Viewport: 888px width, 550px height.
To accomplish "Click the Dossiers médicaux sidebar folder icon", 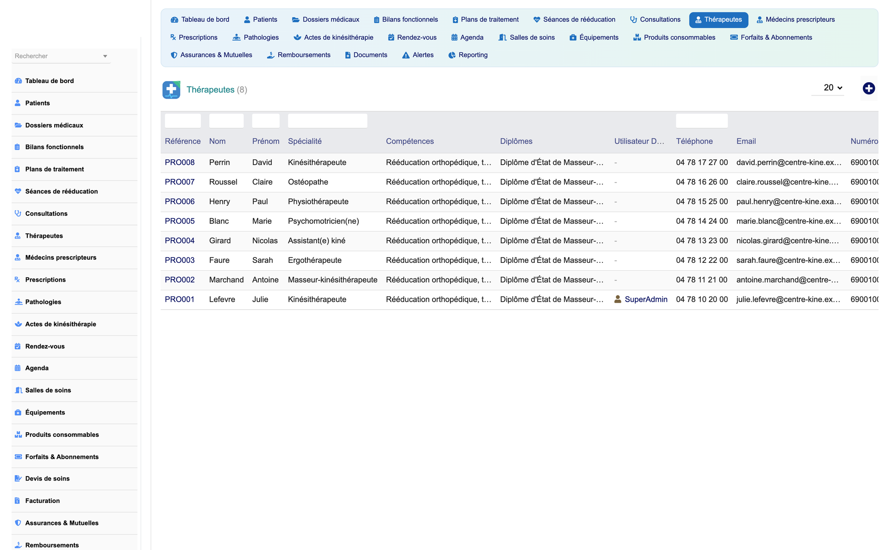I will 18,125.
